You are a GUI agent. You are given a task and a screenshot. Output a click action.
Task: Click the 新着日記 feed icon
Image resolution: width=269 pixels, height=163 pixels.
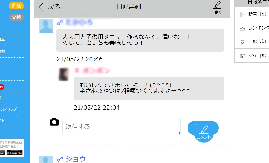[x=242, y=15]
